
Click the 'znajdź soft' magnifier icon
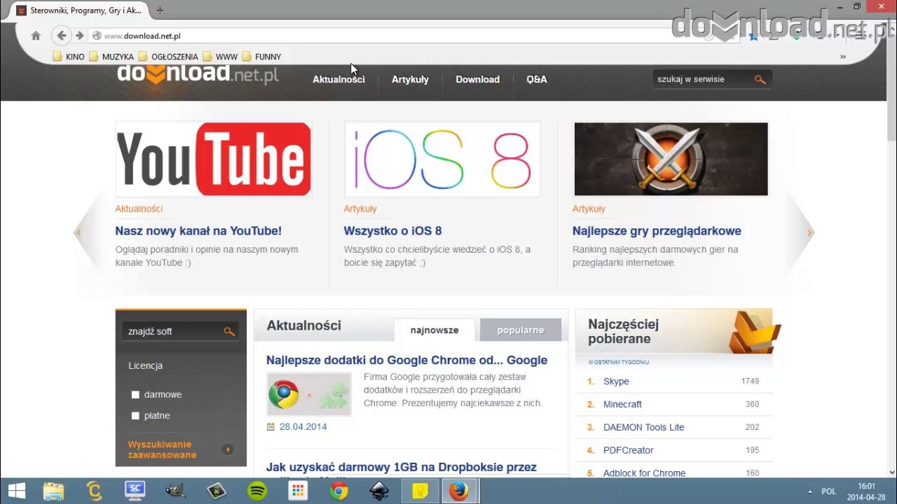[229, 331]
